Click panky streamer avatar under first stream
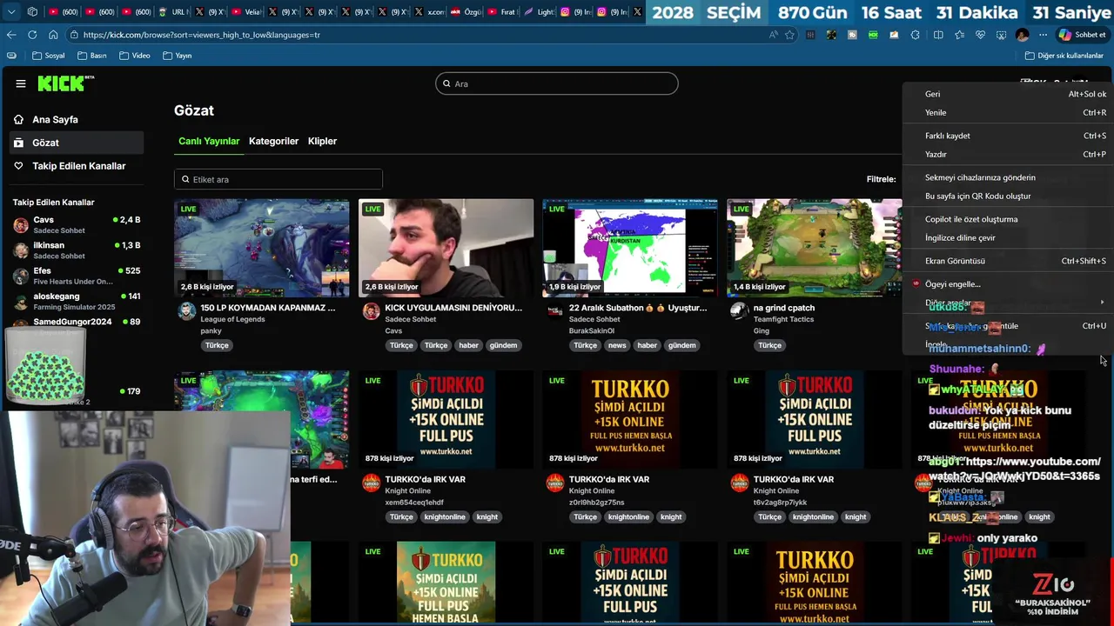 [x=186, y=311]
